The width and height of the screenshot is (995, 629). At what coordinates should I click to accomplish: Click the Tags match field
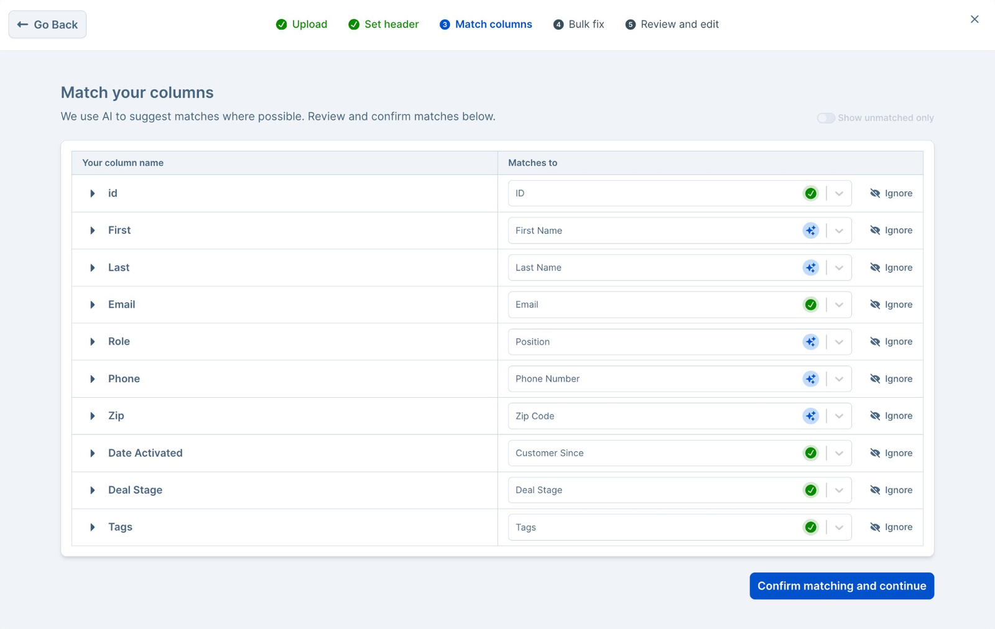679,527
